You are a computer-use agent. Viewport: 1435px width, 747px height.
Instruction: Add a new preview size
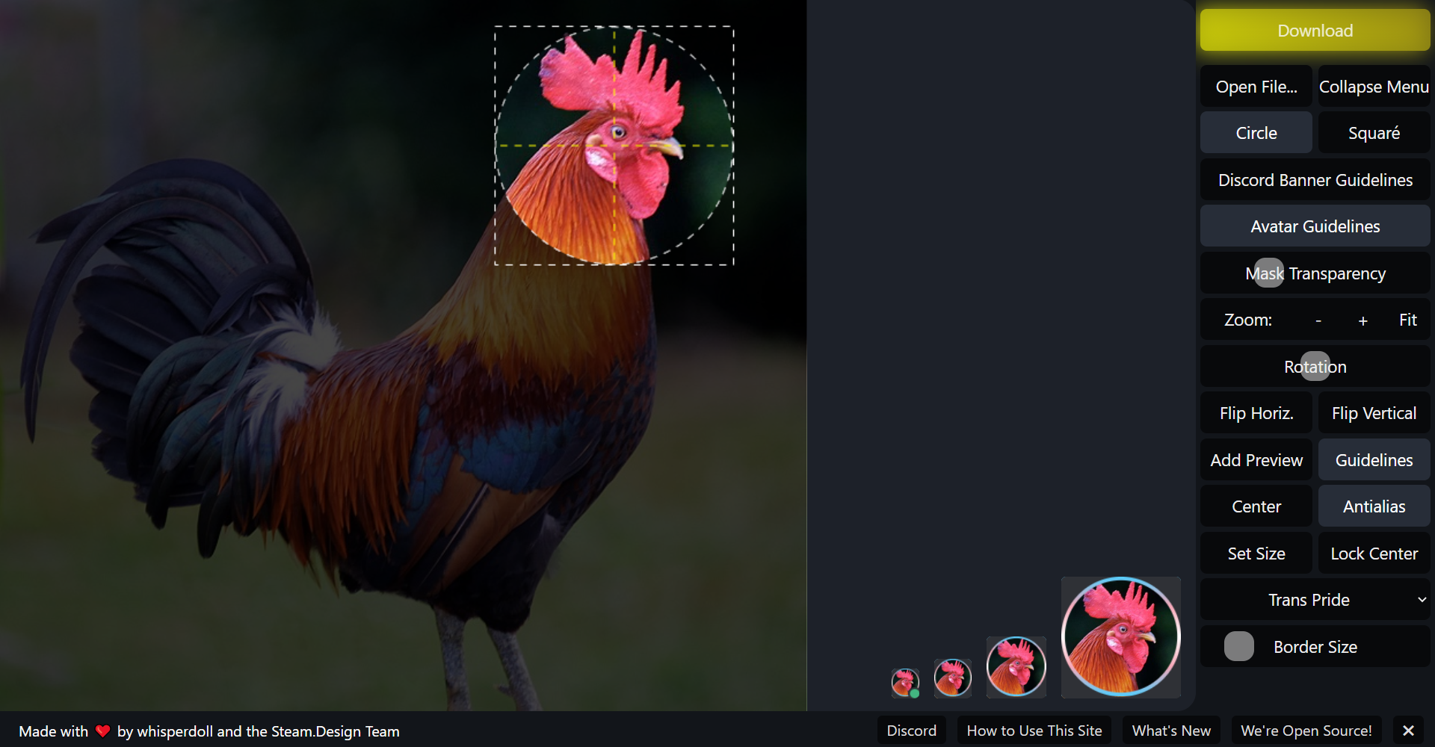pyautogui.click(x=1256, y=460)
